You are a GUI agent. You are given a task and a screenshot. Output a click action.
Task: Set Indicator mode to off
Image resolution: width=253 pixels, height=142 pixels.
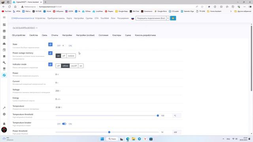58,66
